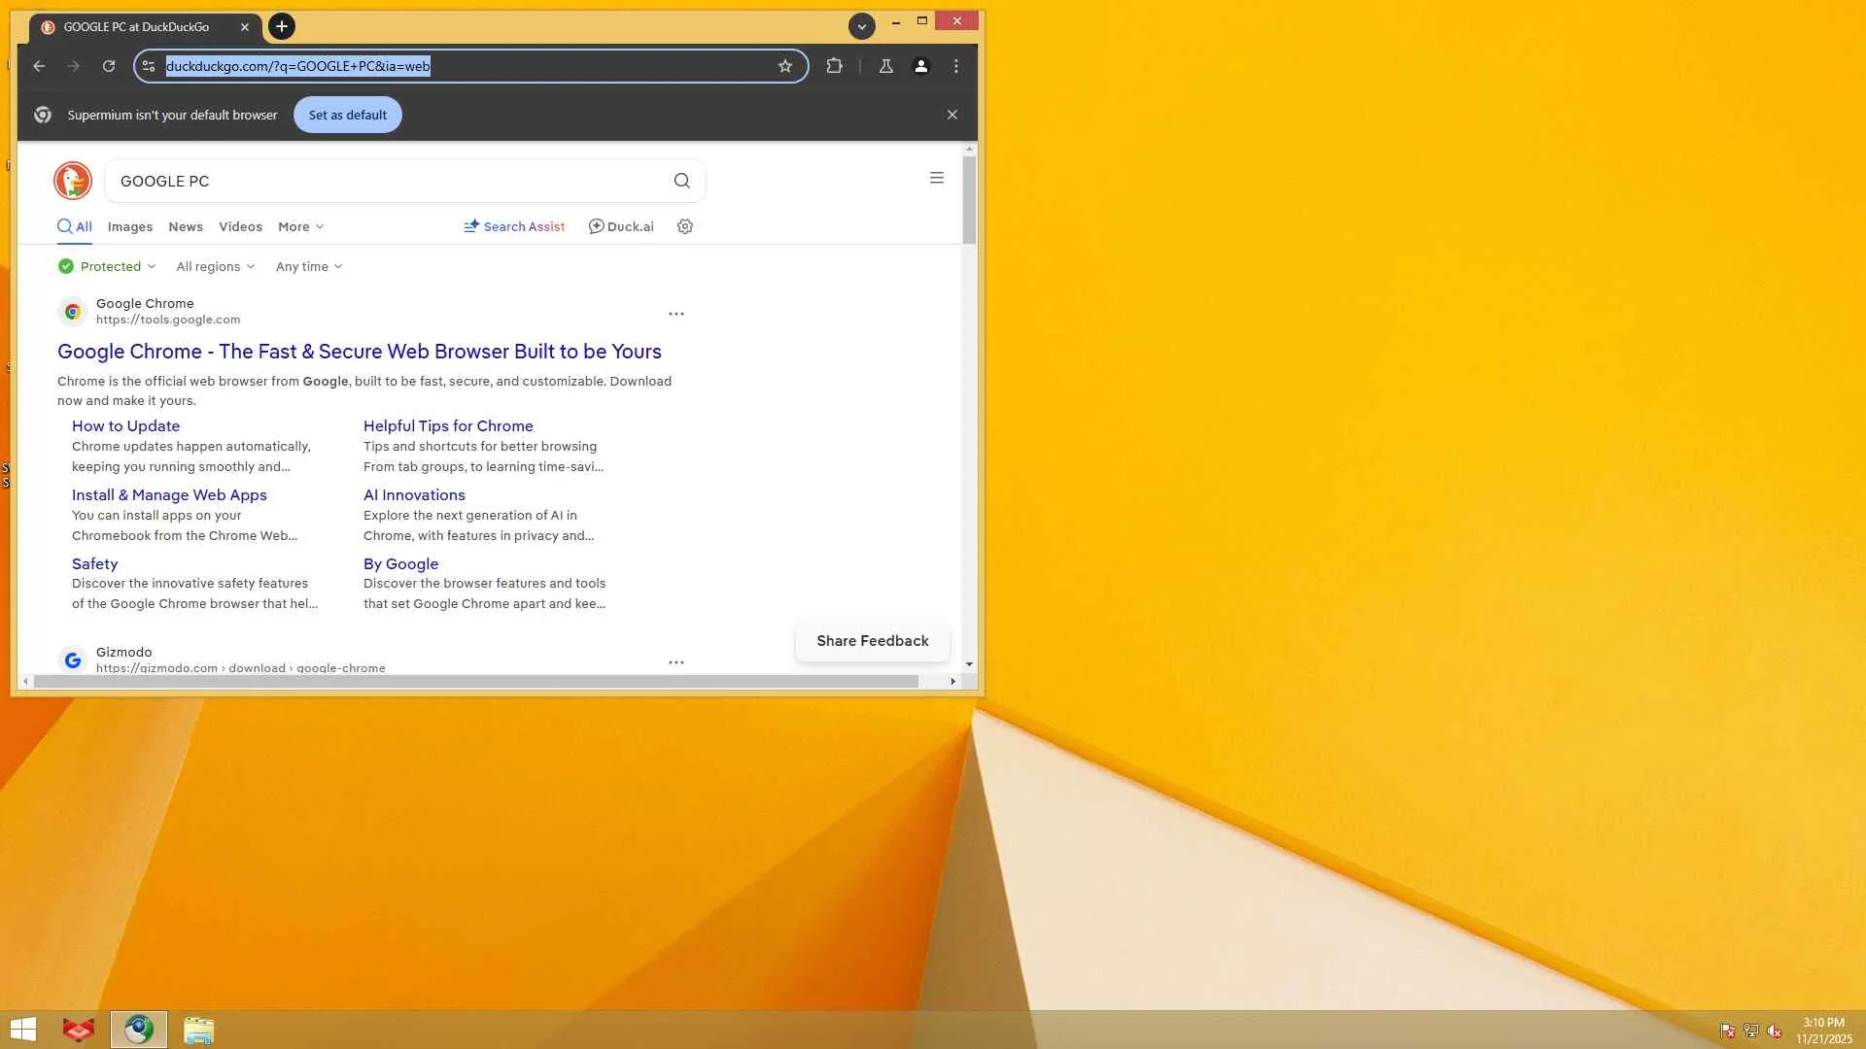Screen dimensions: 1866x1049
Task: Expand the Protected safe search dropdown
Action: pyautogui.click(x=107, y=266)
